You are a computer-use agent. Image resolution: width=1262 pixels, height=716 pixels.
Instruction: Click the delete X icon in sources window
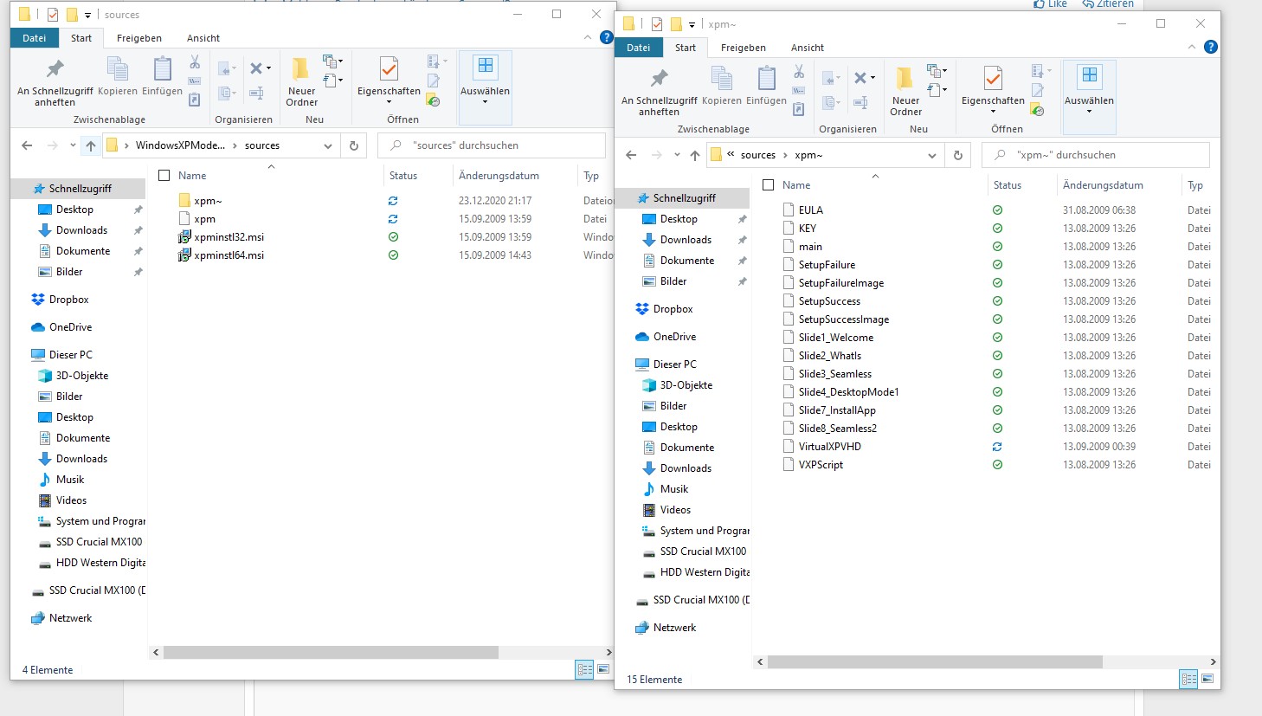pyautogui.click(x=256, y=68)
